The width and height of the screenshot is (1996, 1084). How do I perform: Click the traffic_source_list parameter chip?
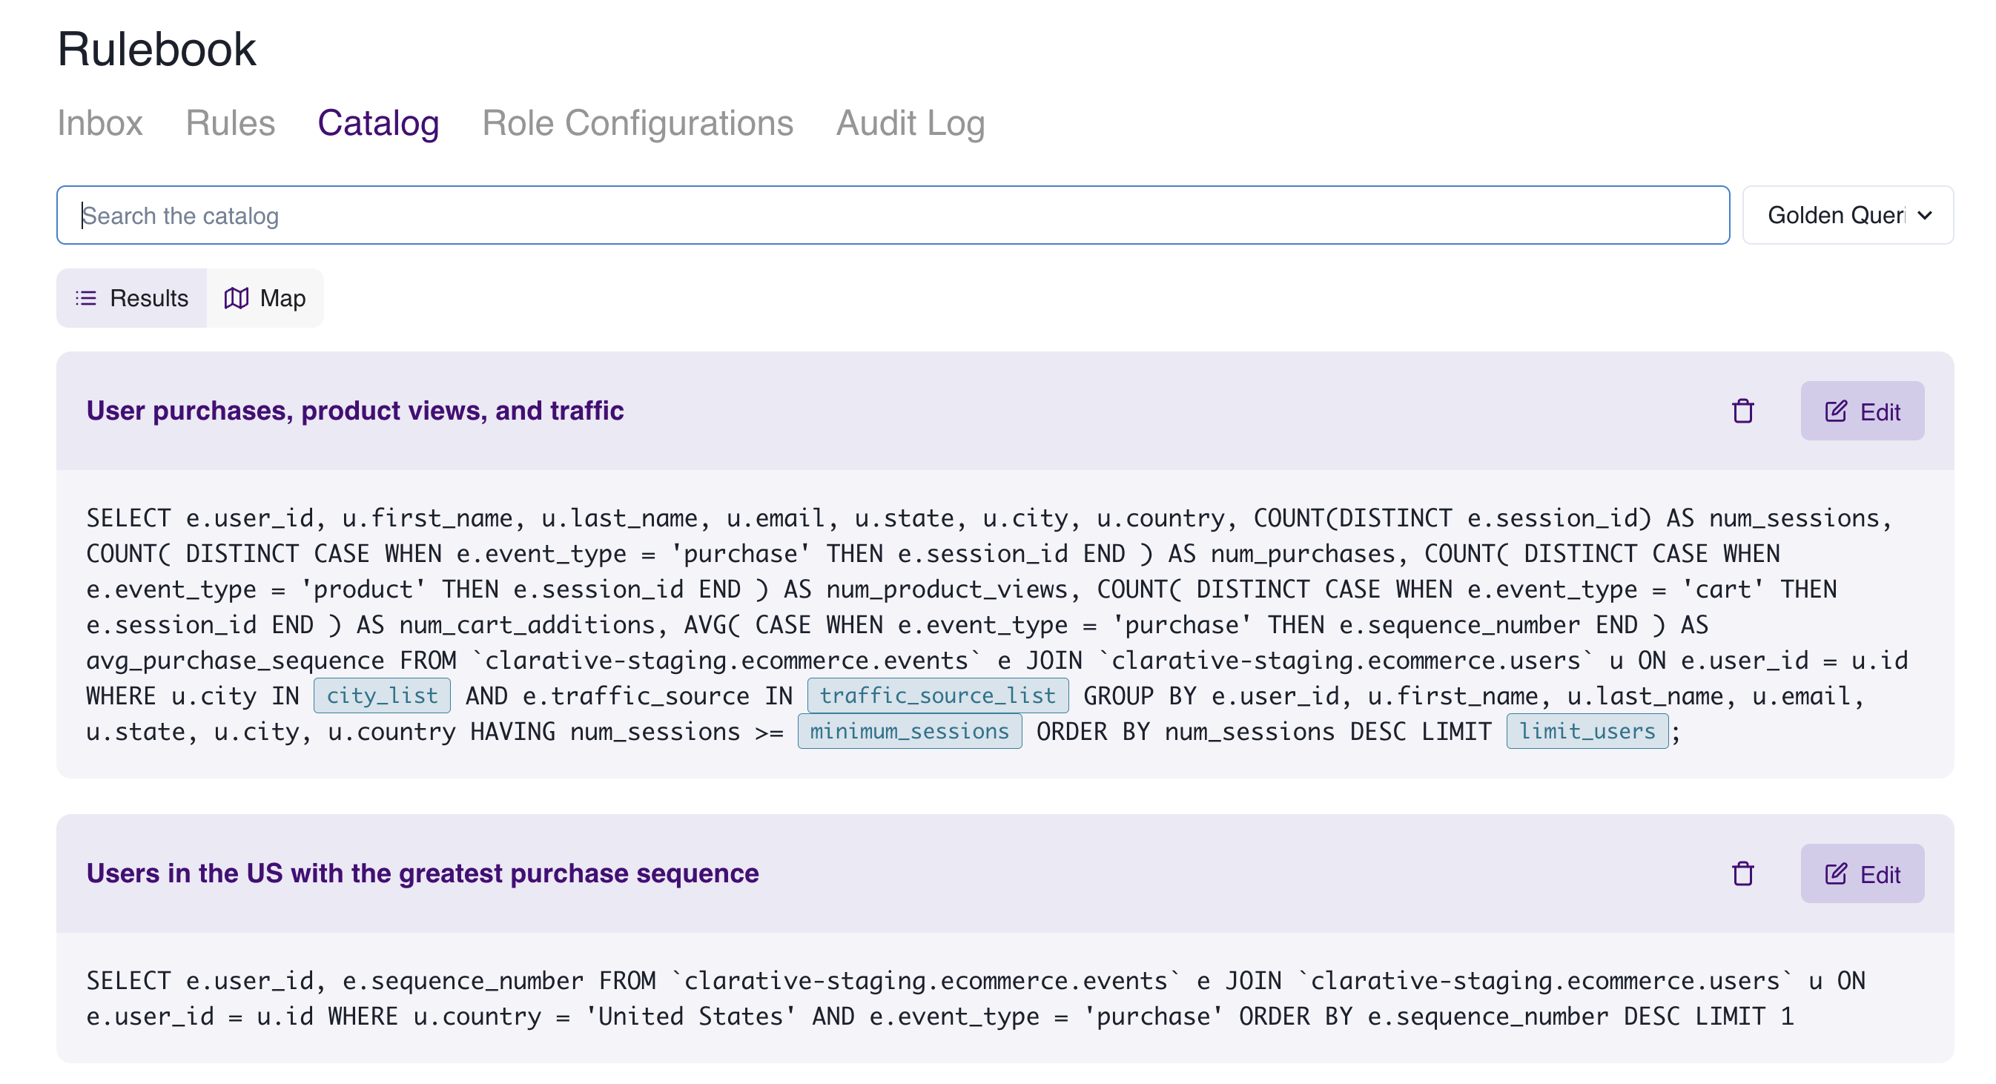[x=937, y=695]
